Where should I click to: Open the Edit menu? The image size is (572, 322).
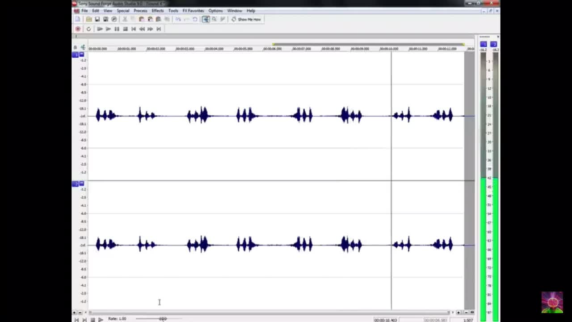96,11
